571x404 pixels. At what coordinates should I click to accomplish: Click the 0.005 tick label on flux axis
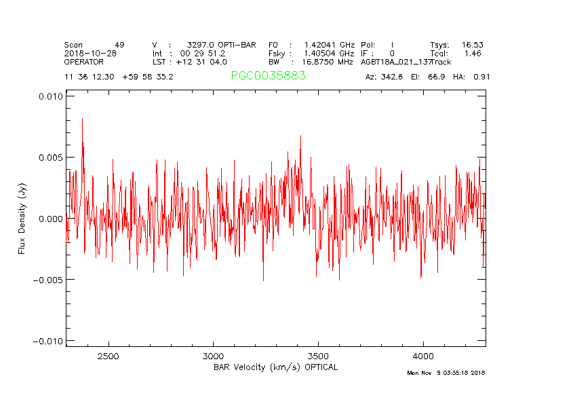[50, 158]
